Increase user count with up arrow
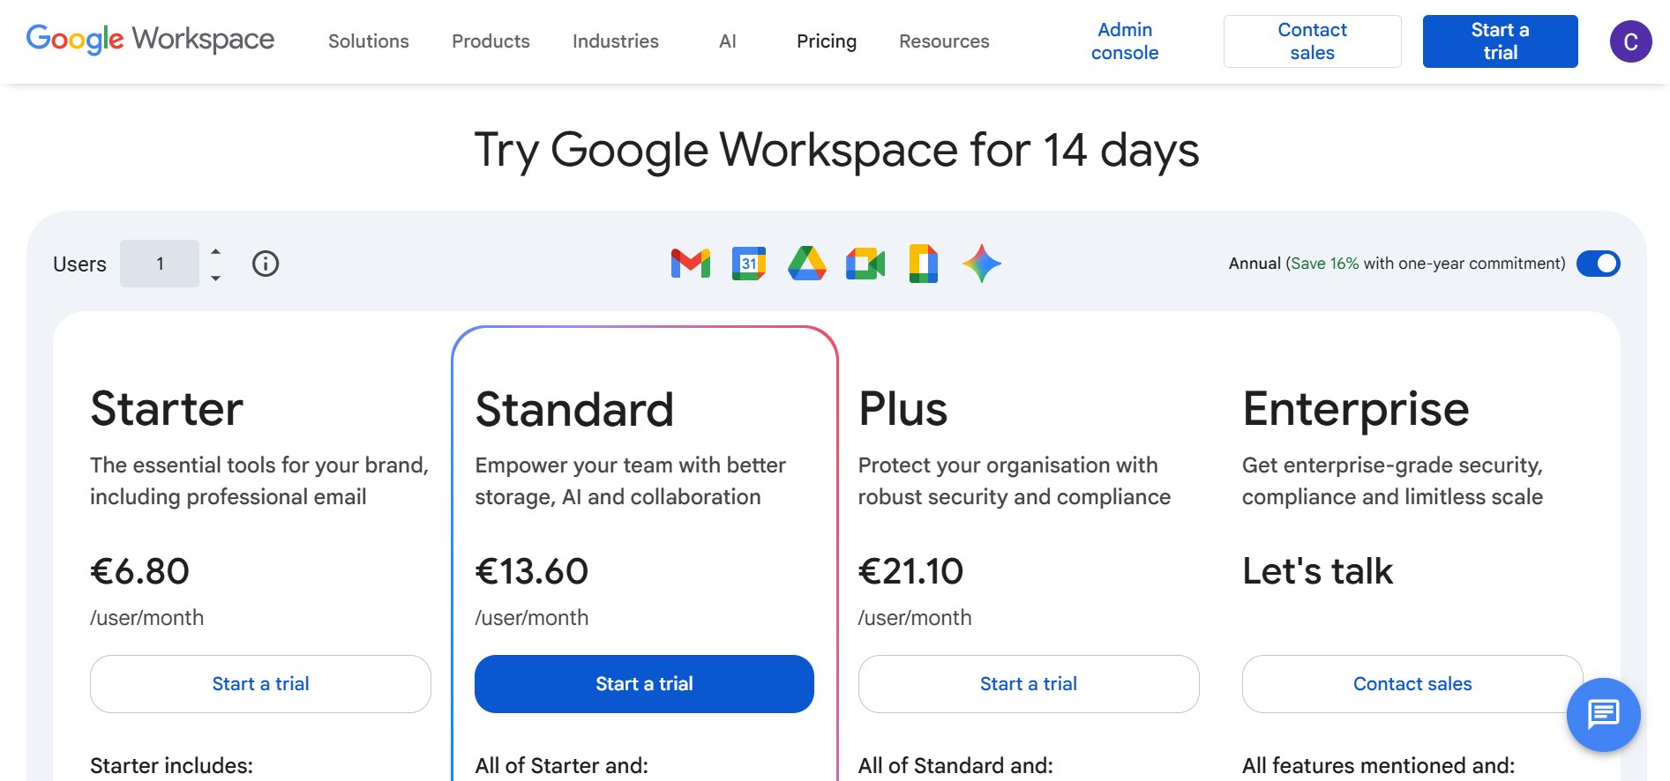Screen dimensions: 1670x781 216,251
